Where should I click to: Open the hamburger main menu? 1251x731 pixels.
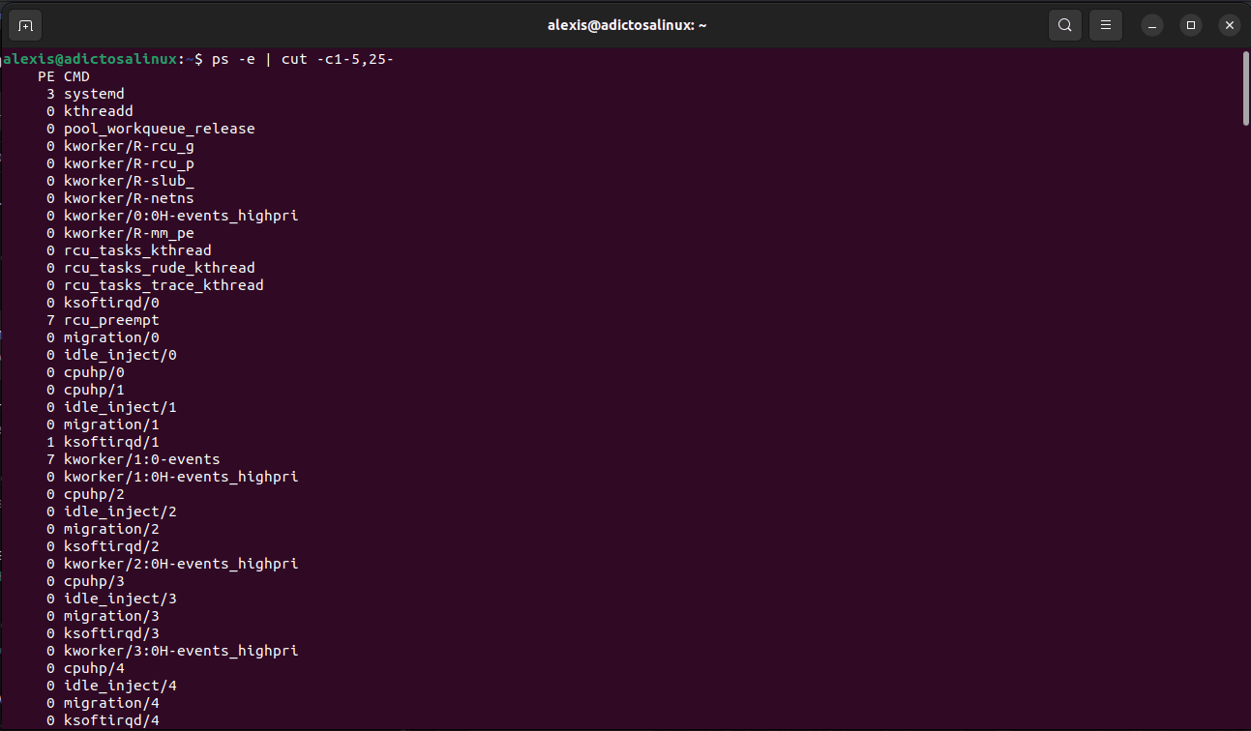click(x=1106, y=25)
